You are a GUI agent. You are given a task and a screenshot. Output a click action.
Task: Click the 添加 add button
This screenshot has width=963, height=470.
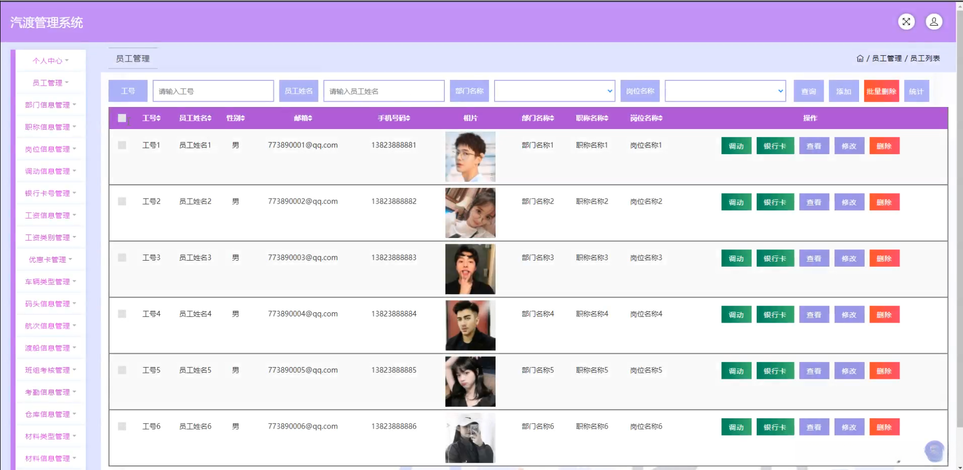(844, 91)
